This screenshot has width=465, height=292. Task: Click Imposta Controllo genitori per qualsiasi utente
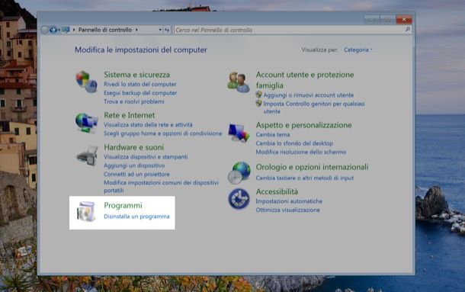pos(314,107)
